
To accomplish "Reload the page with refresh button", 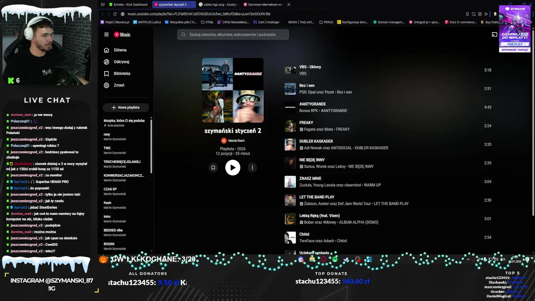I will (115, 14).
